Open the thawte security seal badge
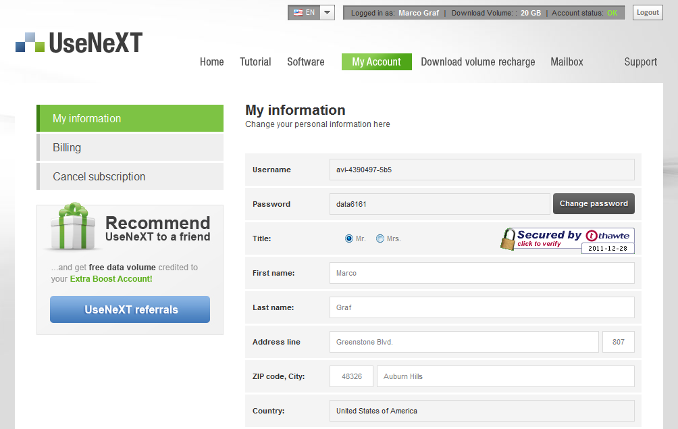678x429 pixels. pyautogui.click(x=567, y=240)
